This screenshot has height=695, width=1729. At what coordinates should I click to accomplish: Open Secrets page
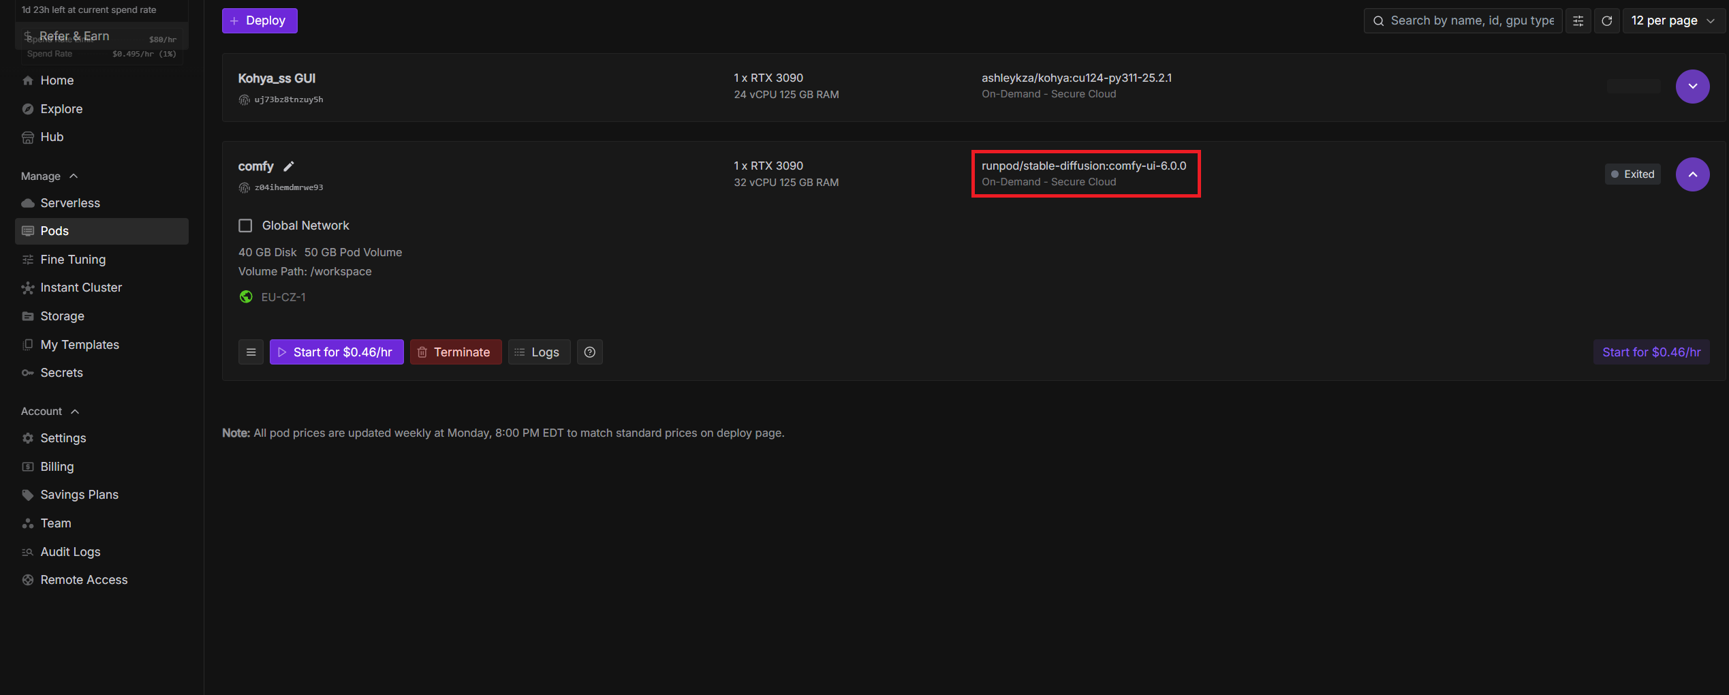[102, 373]
